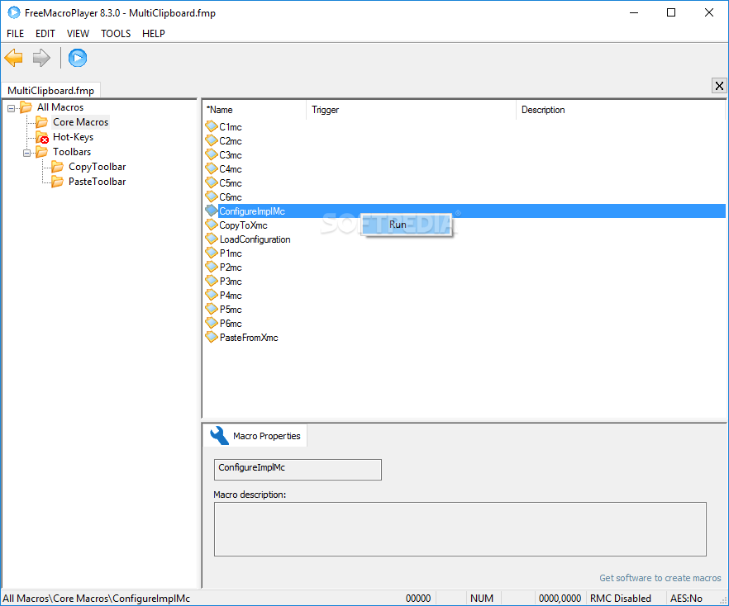Screen dimensions: 729x606
Task: Click inside the Macro description text box
Action: (460, 529)
